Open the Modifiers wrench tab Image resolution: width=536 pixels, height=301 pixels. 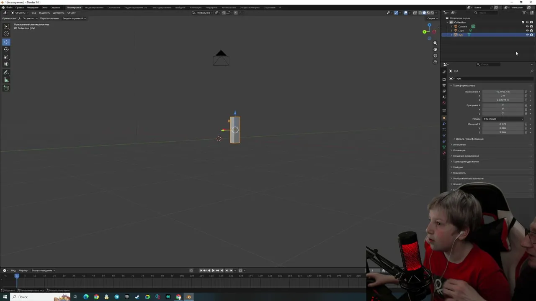[x=444, y=124]
